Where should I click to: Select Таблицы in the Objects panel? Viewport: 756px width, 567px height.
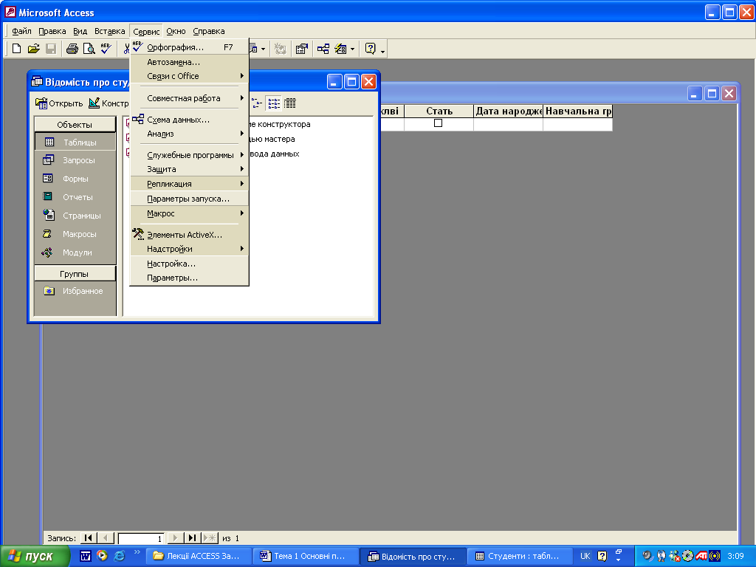coord(75,142)
